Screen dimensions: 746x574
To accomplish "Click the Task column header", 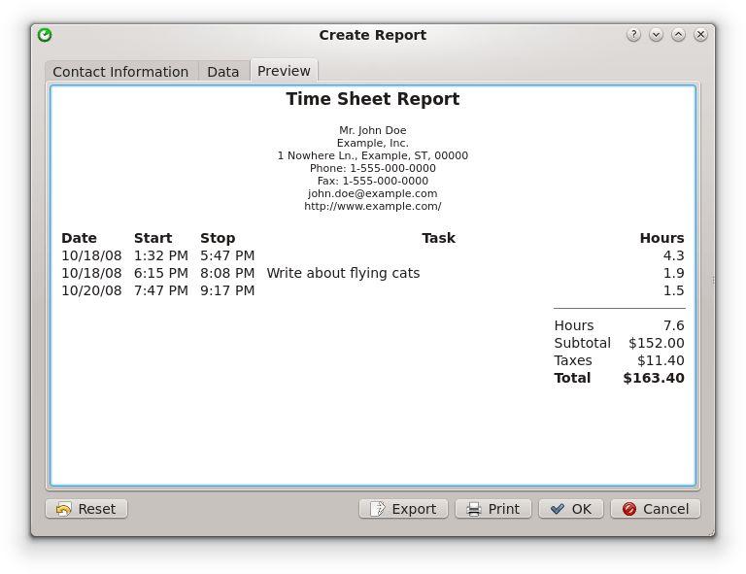I will (438, 238).
